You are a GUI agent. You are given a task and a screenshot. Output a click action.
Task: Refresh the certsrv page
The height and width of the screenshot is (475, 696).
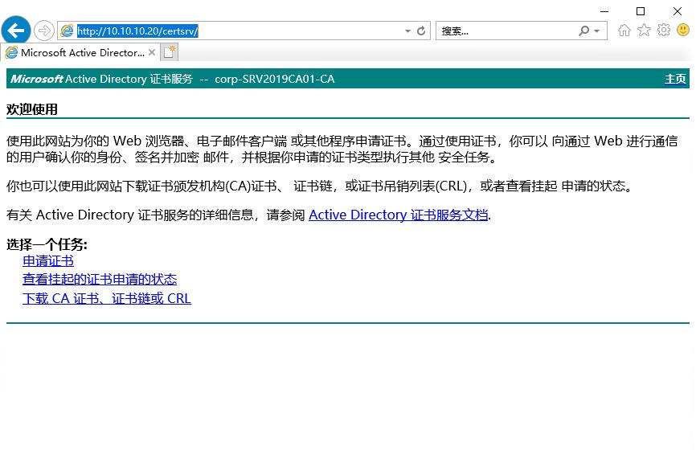(x=420, y=31)
